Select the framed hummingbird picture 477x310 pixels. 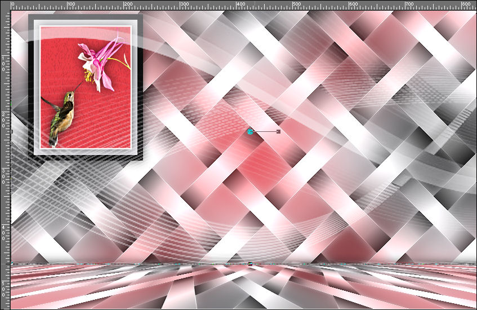(86, 87)
